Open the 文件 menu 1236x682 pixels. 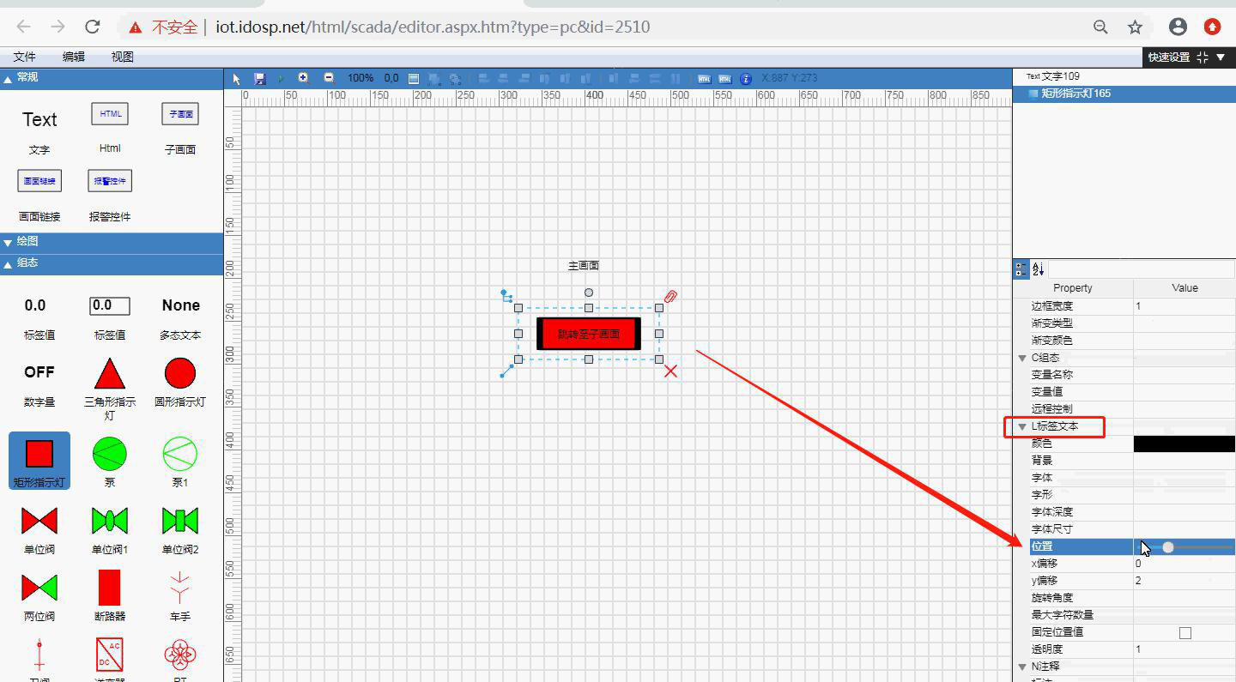tap(25, 57)
